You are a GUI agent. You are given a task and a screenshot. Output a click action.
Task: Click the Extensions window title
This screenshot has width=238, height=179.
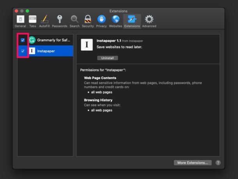click(x=118, y=11)
